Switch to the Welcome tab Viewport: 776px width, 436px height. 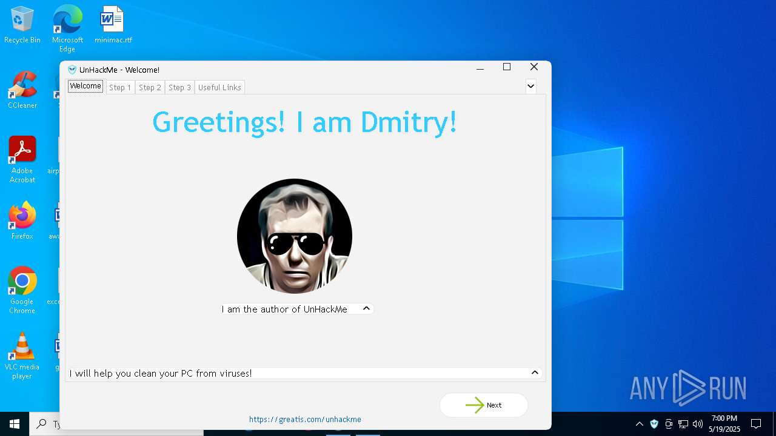point(85,86)
